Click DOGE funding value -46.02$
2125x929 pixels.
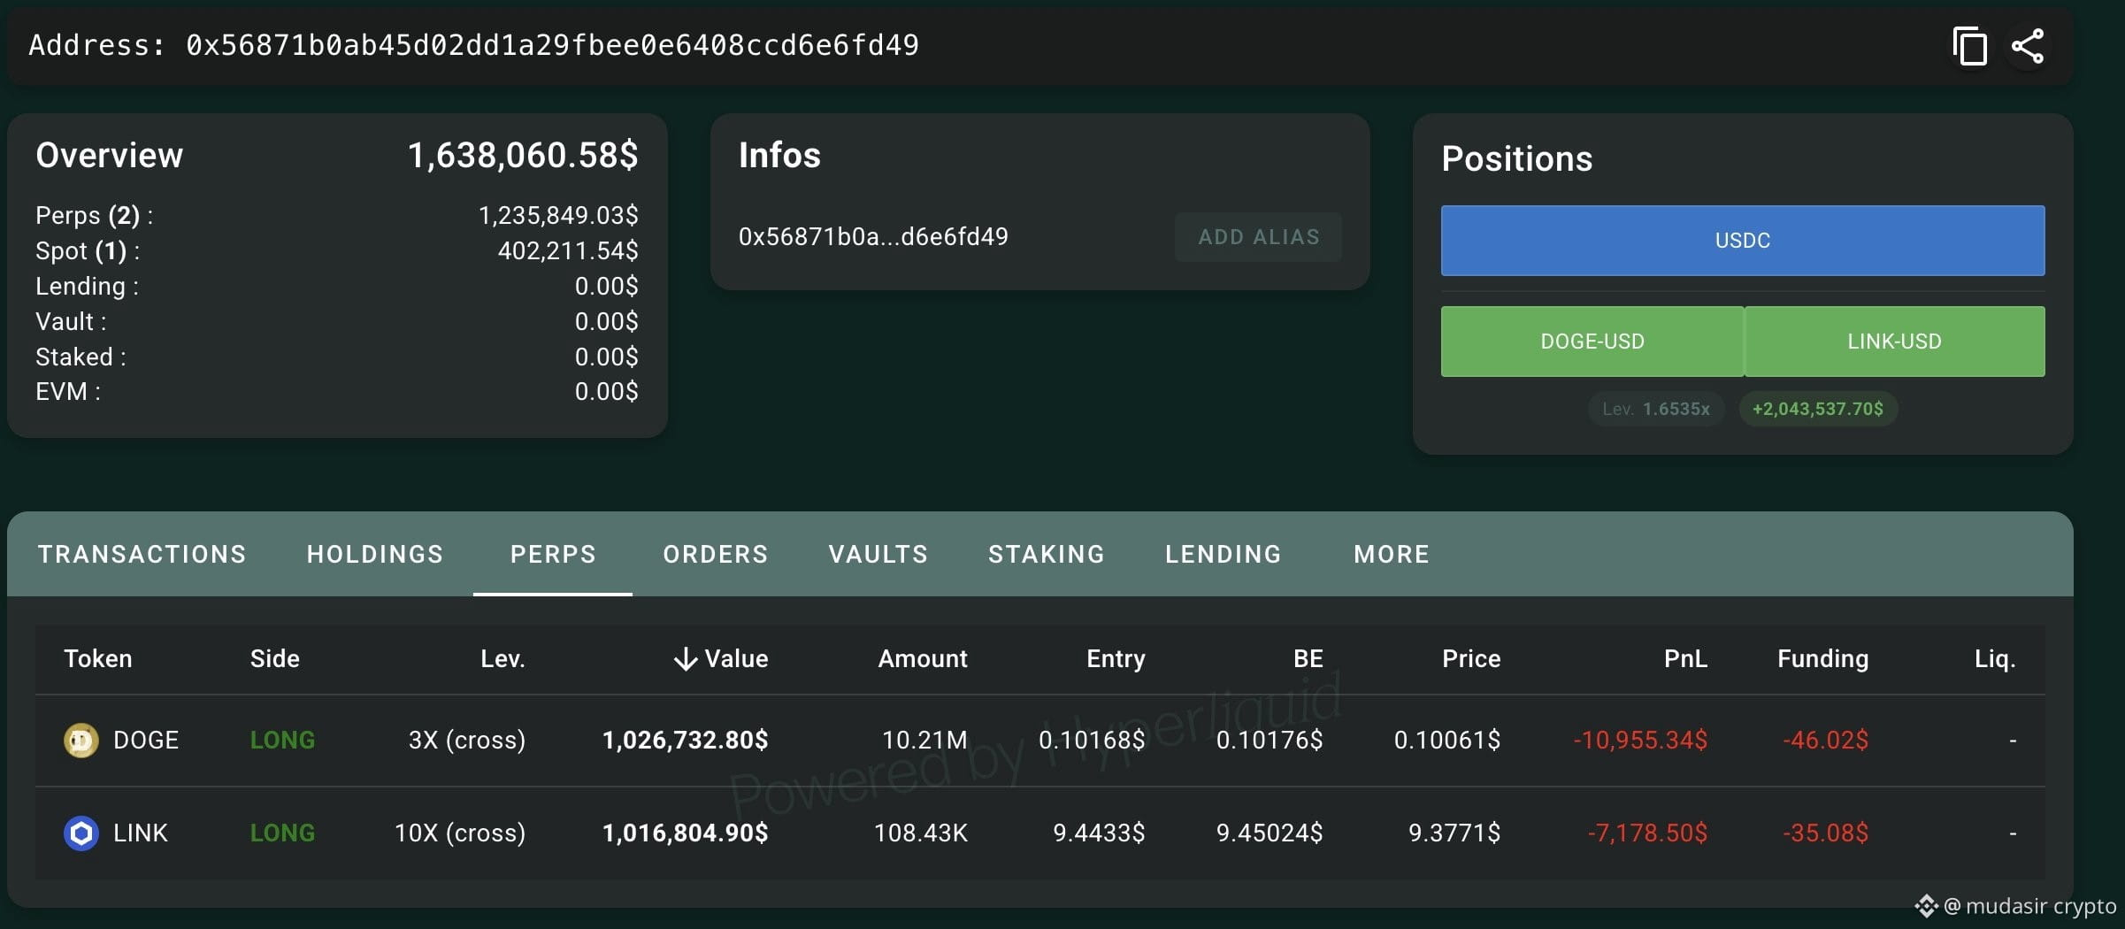pyautogui.click(x=1825, y=741)
